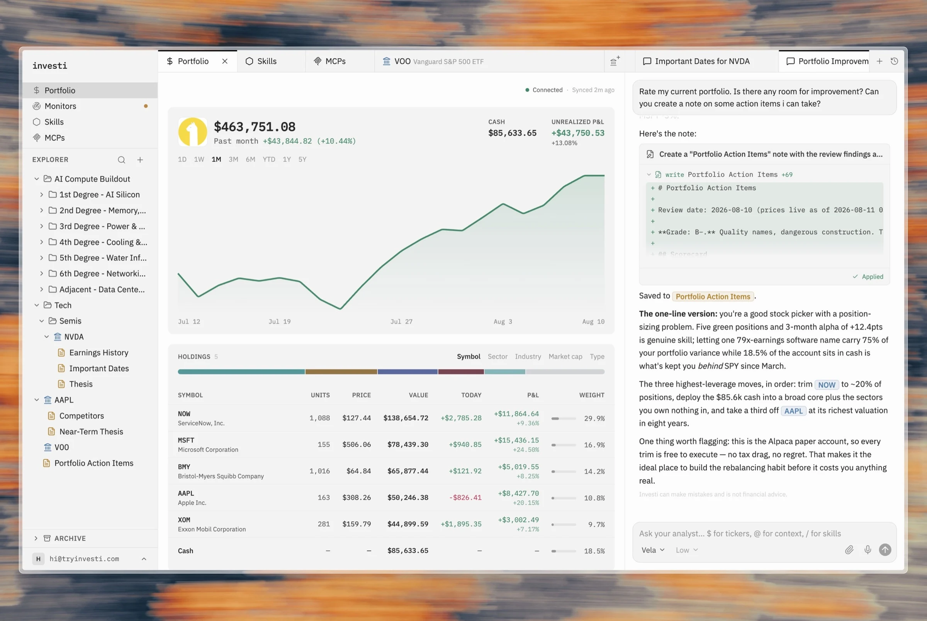This screenshot has height=621, width=927.
Task: Click the Alpaca account logo
Action: [x=193, y=132]
